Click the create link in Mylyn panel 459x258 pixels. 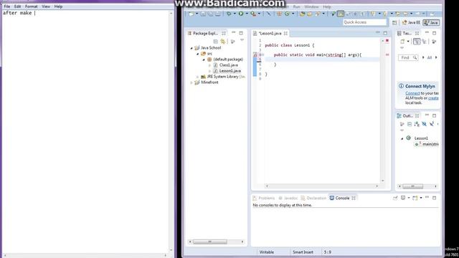433,98
